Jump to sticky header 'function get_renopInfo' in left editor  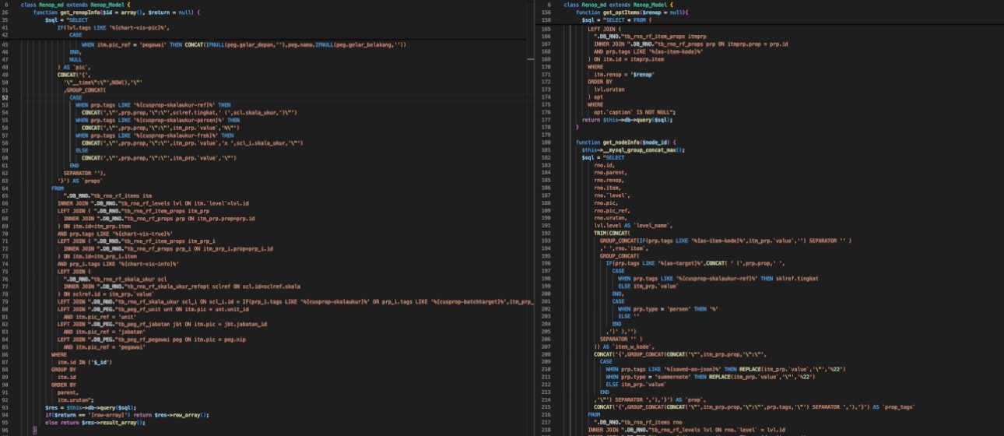(116, 13)
